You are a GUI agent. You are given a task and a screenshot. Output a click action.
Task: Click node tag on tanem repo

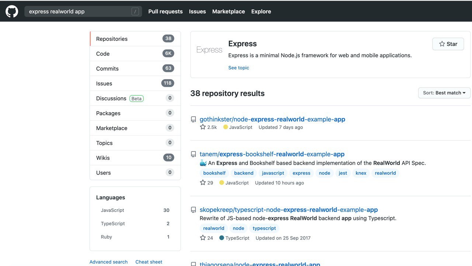point(324,173)
